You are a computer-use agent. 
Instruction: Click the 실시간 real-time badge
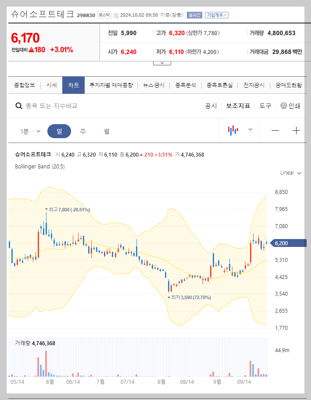(194, 14)
